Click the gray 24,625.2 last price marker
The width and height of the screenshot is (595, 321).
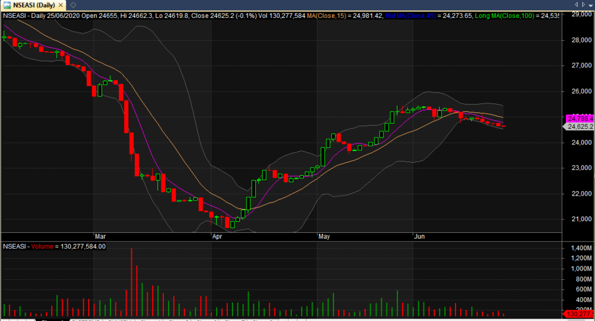(x=579, y=127)
